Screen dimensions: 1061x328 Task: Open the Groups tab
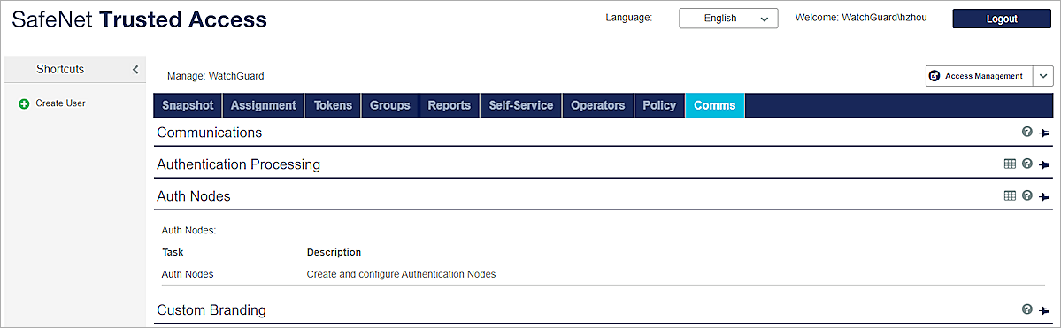coord(390,105)
